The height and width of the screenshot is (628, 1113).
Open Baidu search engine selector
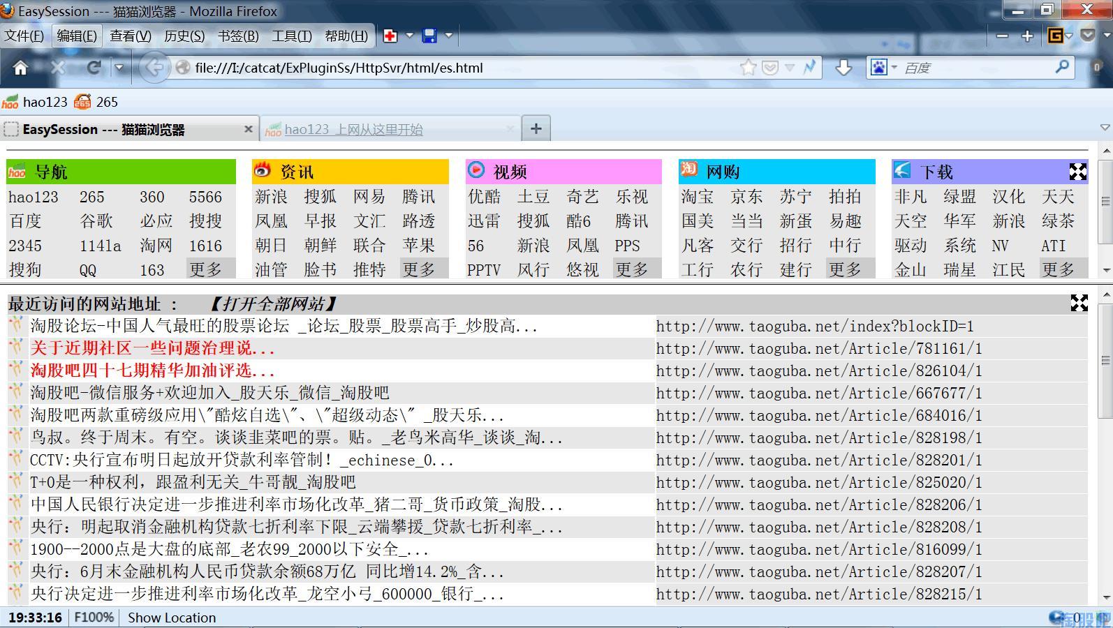tap(883, 68)
